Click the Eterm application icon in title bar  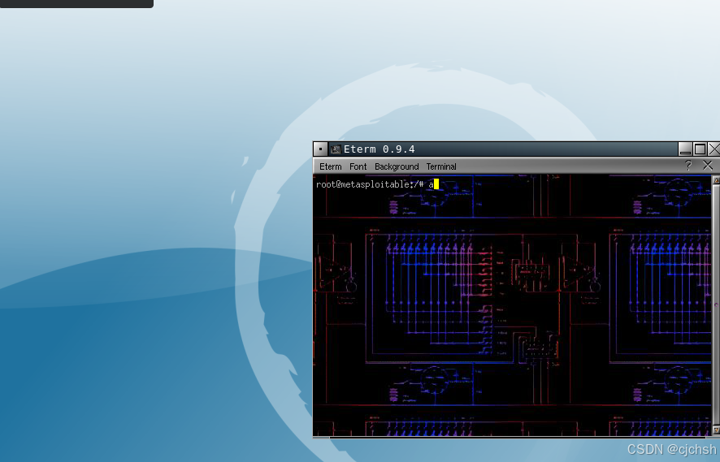tap(336, 149)
